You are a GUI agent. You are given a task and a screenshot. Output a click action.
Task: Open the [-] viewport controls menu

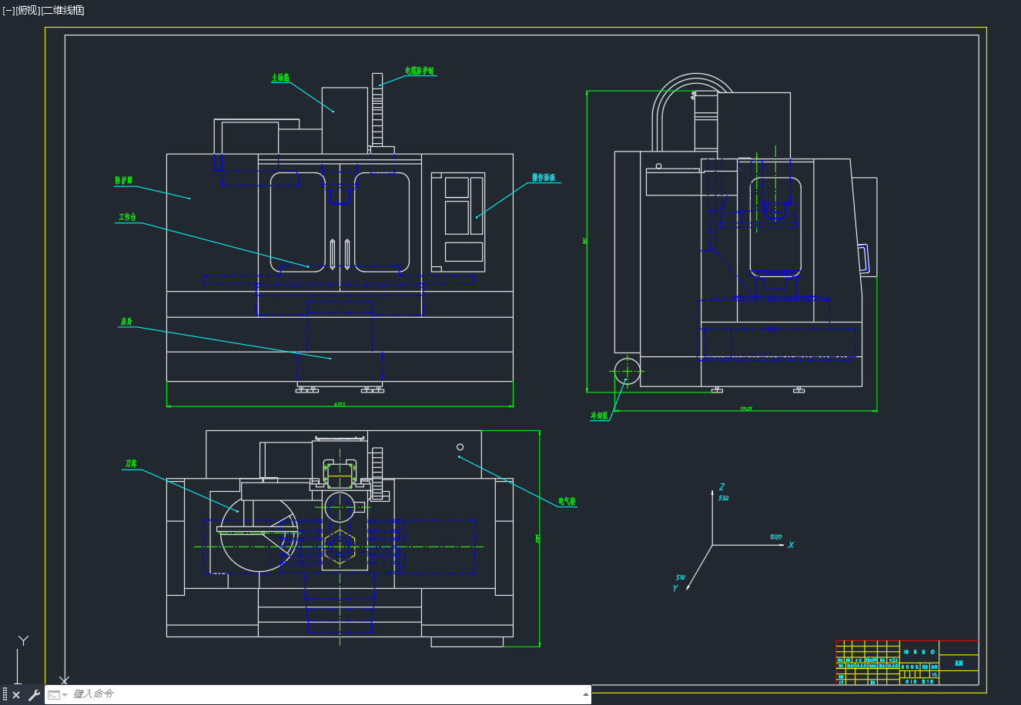coord(8,10)
